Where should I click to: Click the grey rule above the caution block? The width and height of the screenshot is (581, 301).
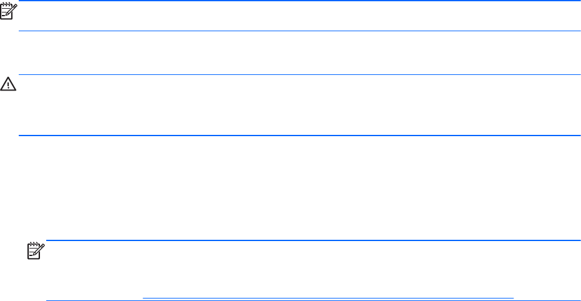coord(300,76)
